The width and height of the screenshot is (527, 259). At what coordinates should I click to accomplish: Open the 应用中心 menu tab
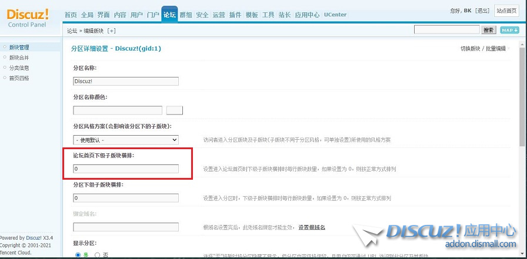[307, 15]
